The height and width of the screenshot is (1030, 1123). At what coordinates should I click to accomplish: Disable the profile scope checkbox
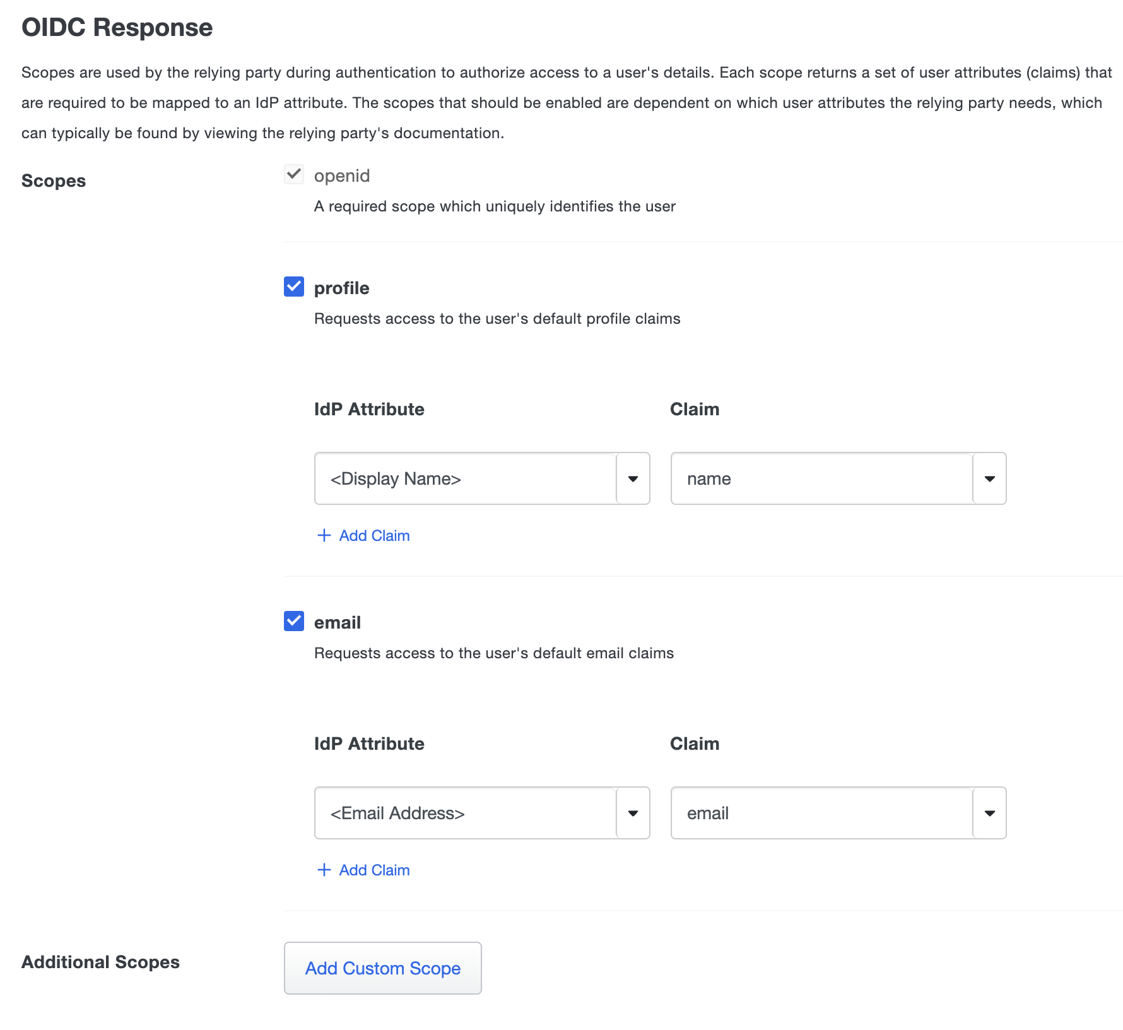(x=293, y=287)
